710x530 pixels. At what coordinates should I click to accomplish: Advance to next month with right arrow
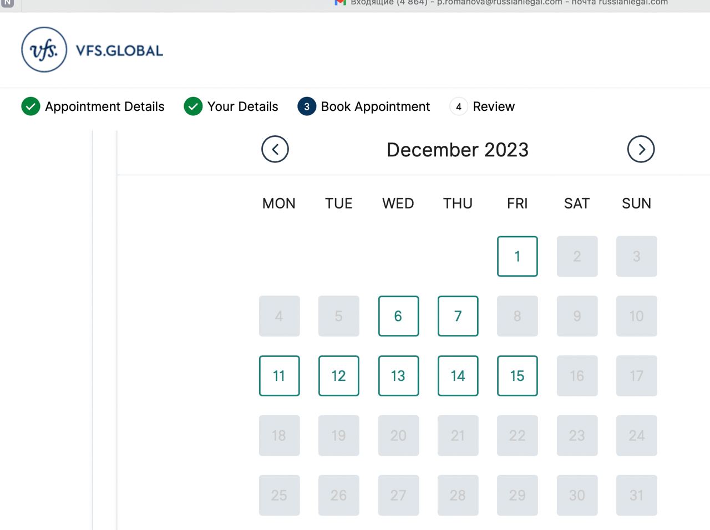pos(641,149)
